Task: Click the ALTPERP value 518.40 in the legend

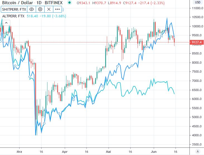Action: (32, 16)
